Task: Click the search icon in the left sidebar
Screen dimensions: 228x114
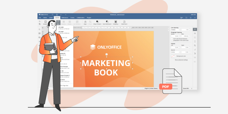Action: tap(39, 29)
